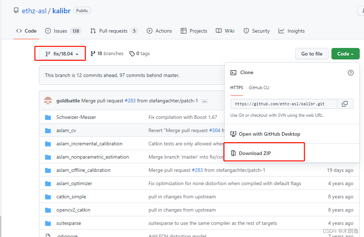364x237 pixels.
Task: Click the repository book icon beside ethz-asl
Action: (x=16, y=10)
